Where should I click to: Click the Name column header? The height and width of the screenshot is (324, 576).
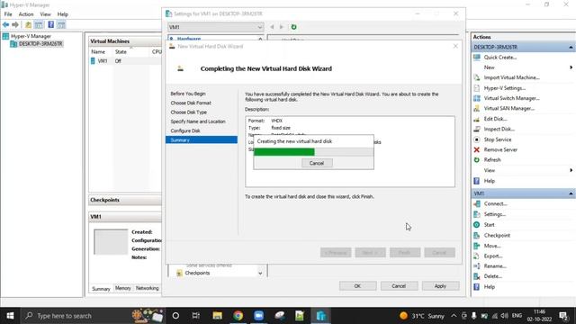98,52
